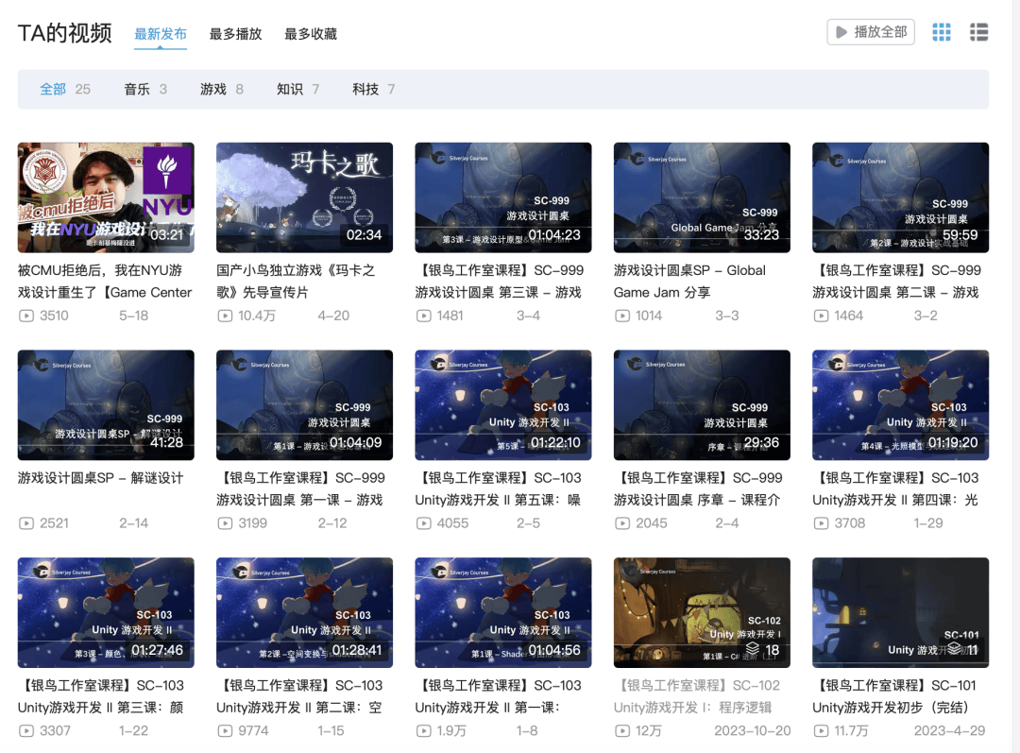Click play-count icon beside 3510
This screenshot has height=753, width=1020.
[26, 316]
